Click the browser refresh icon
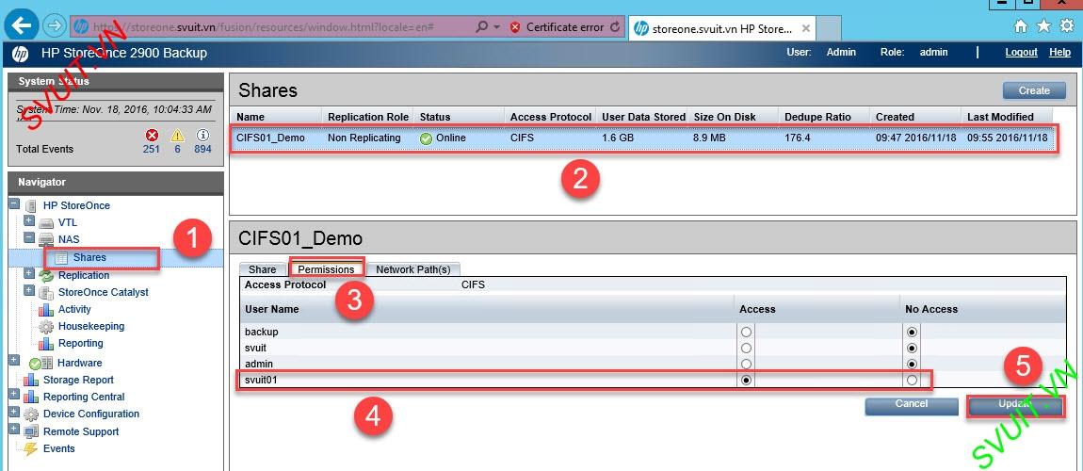The image size is (1083, 471). 616,27
